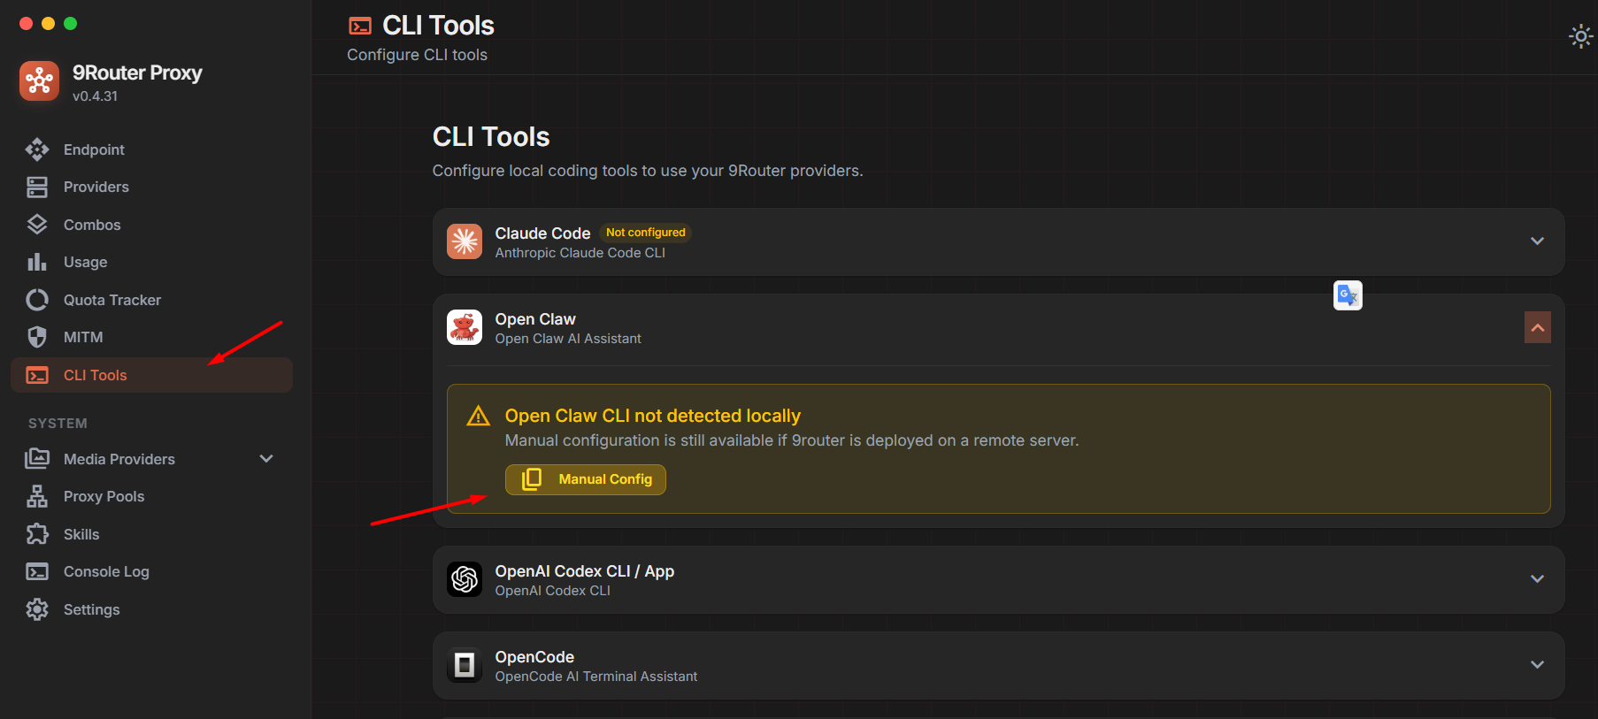Click the Google Translate floating icon
Image resolution: width=1598 pixels, height=719 pixels.
pyautogui.click(x=1348, y=295)
